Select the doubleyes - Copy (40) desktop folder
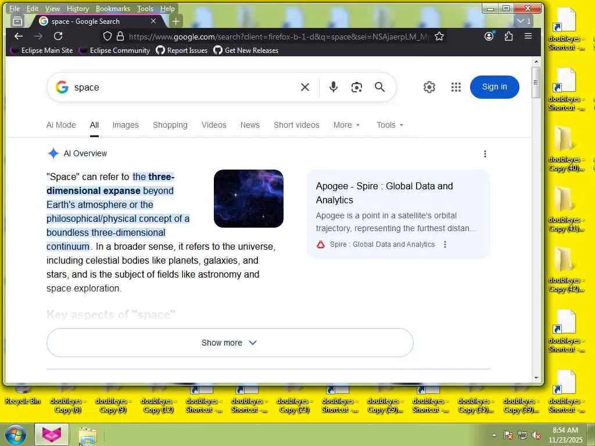 [566, 149]
